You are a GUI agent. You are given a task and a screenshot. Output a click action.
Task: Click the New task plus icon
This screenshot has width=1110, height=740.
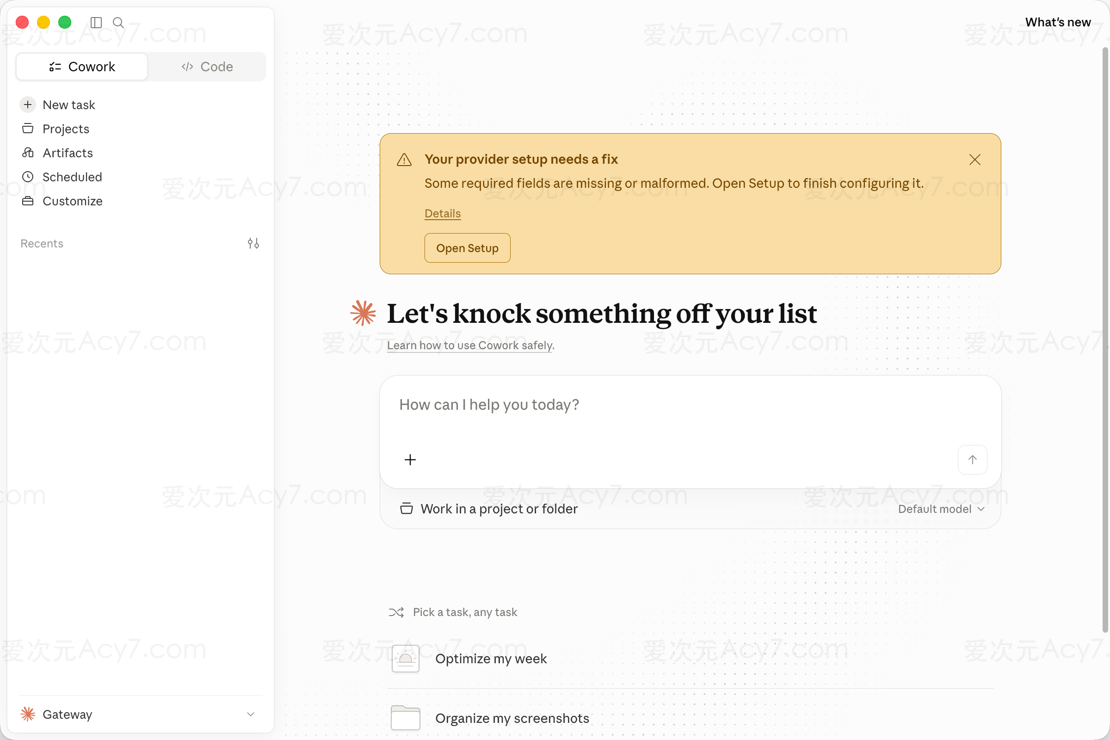point(28,105)
